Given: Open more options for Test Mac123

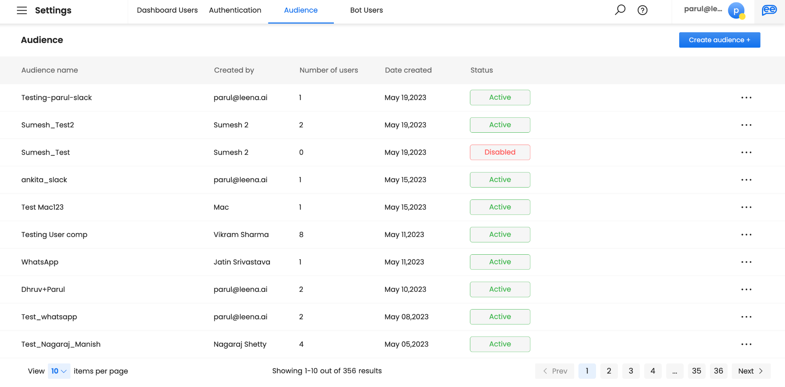Looking at the screenshot, I should click(746, 207).
